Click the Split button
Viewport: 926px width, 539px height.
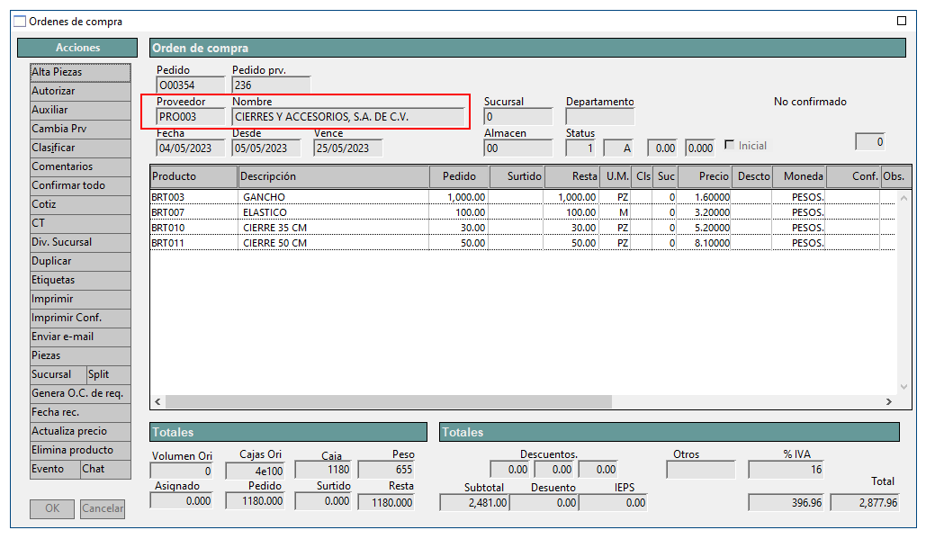coord(109,374)
